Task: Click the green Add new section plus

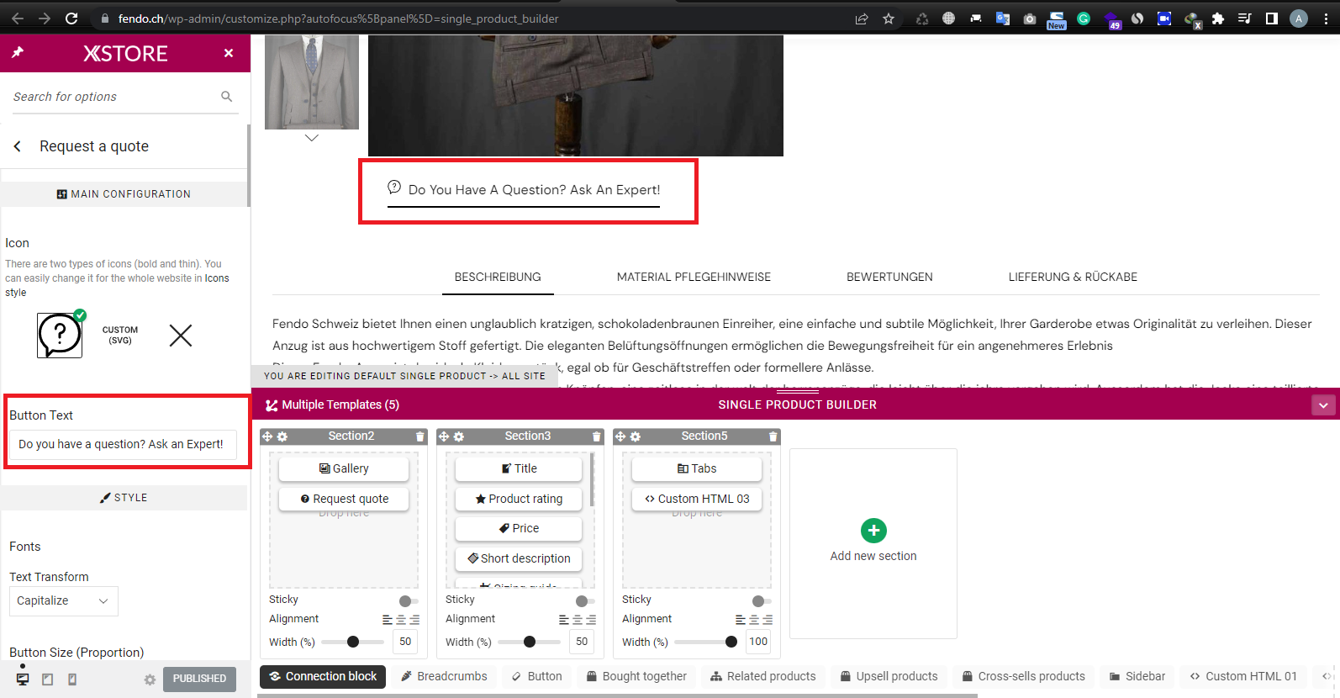Action: (873, 531)
